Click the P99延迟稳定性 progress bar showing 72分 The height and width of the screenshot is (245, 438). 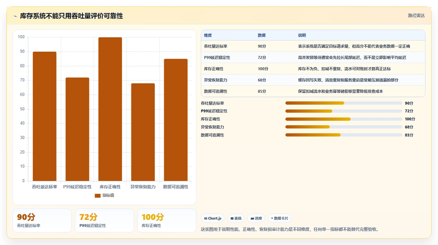coord(344,111)
